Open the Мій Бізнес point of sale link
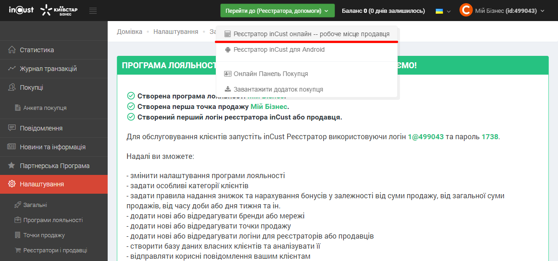Image resolution: width=558 pixels, height=261 pixels. click(268, 106)
